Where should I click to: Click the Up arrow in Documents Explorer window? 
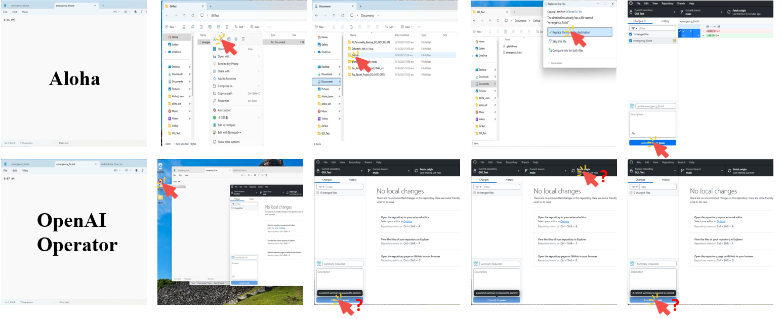tap(334, 15)
